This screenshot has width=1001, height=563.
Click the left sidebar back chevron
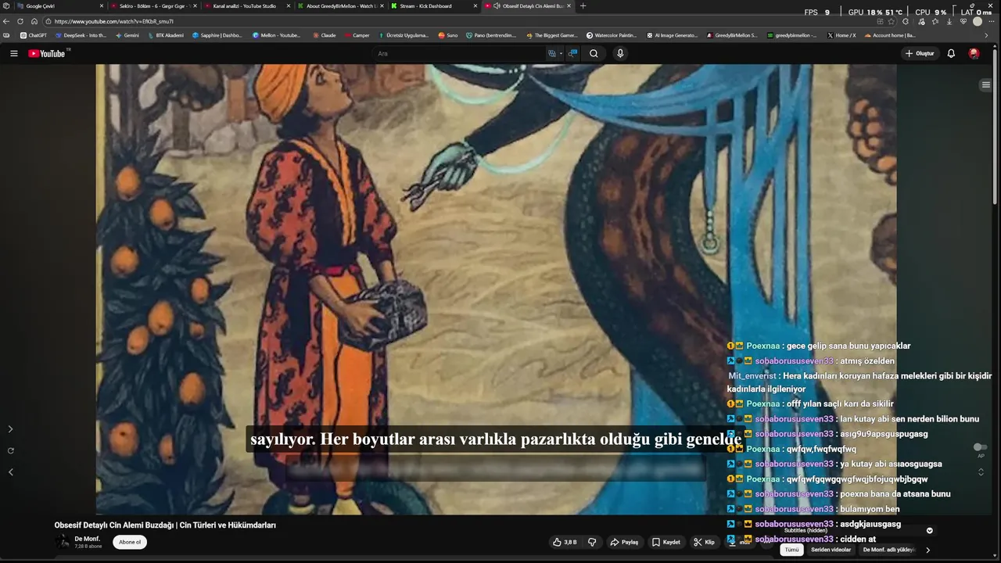point(10,472)
